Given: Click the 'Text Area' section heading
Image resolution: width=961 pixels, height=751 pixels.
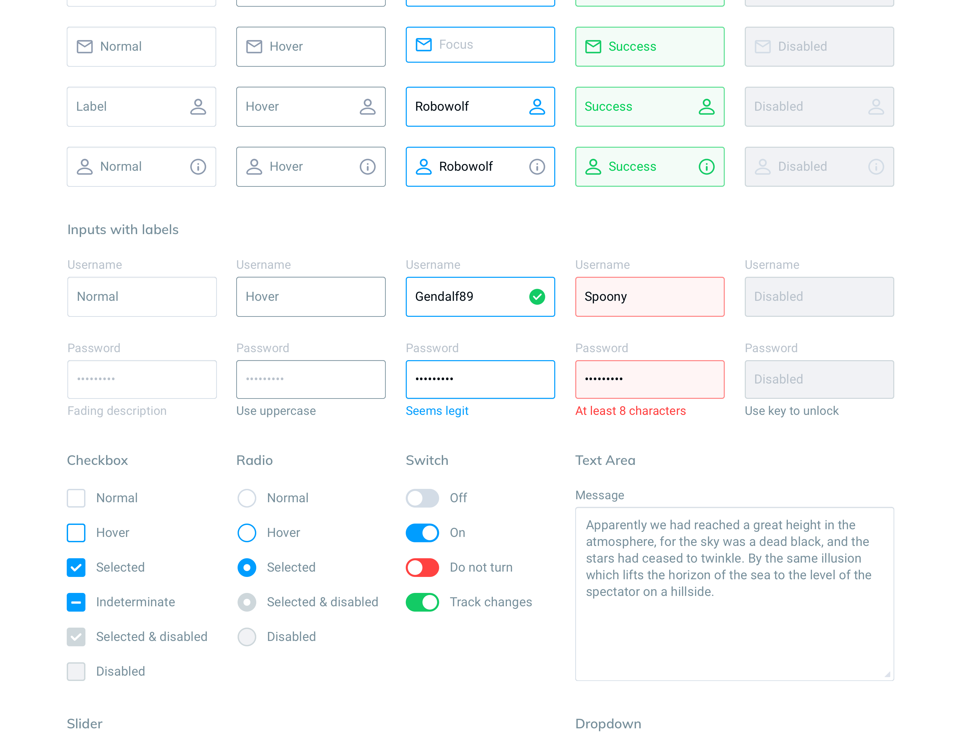Looking at the screenshot, I should tap(605, 460).
